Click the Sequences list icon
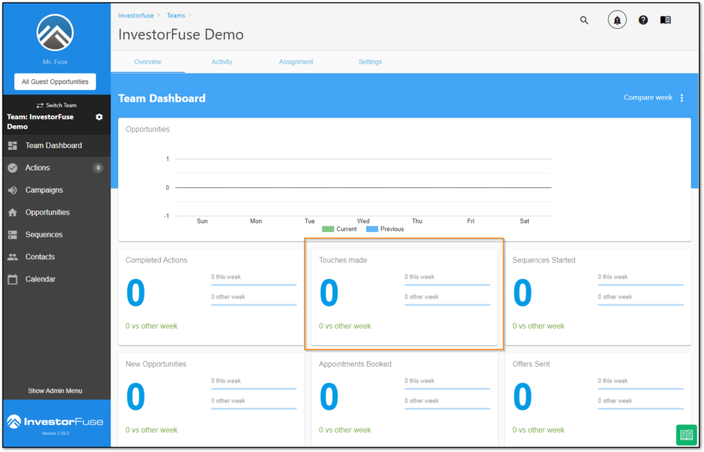 pyautogui.click(x=12, y=235)
